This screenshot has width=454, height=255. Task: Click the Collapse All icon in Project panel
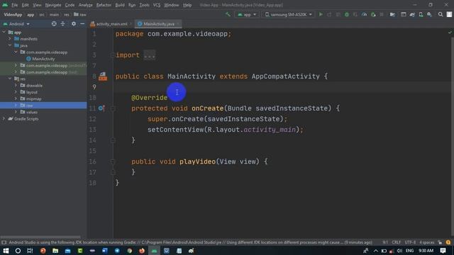[62, 23]
